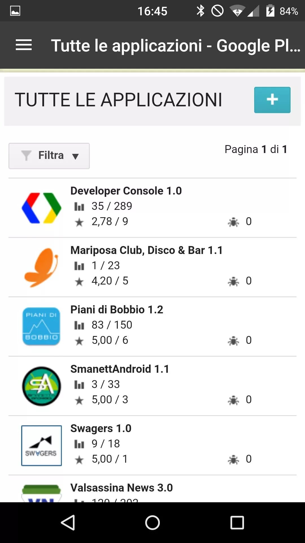Open the Developer Console app icon

tap(42, 208)
